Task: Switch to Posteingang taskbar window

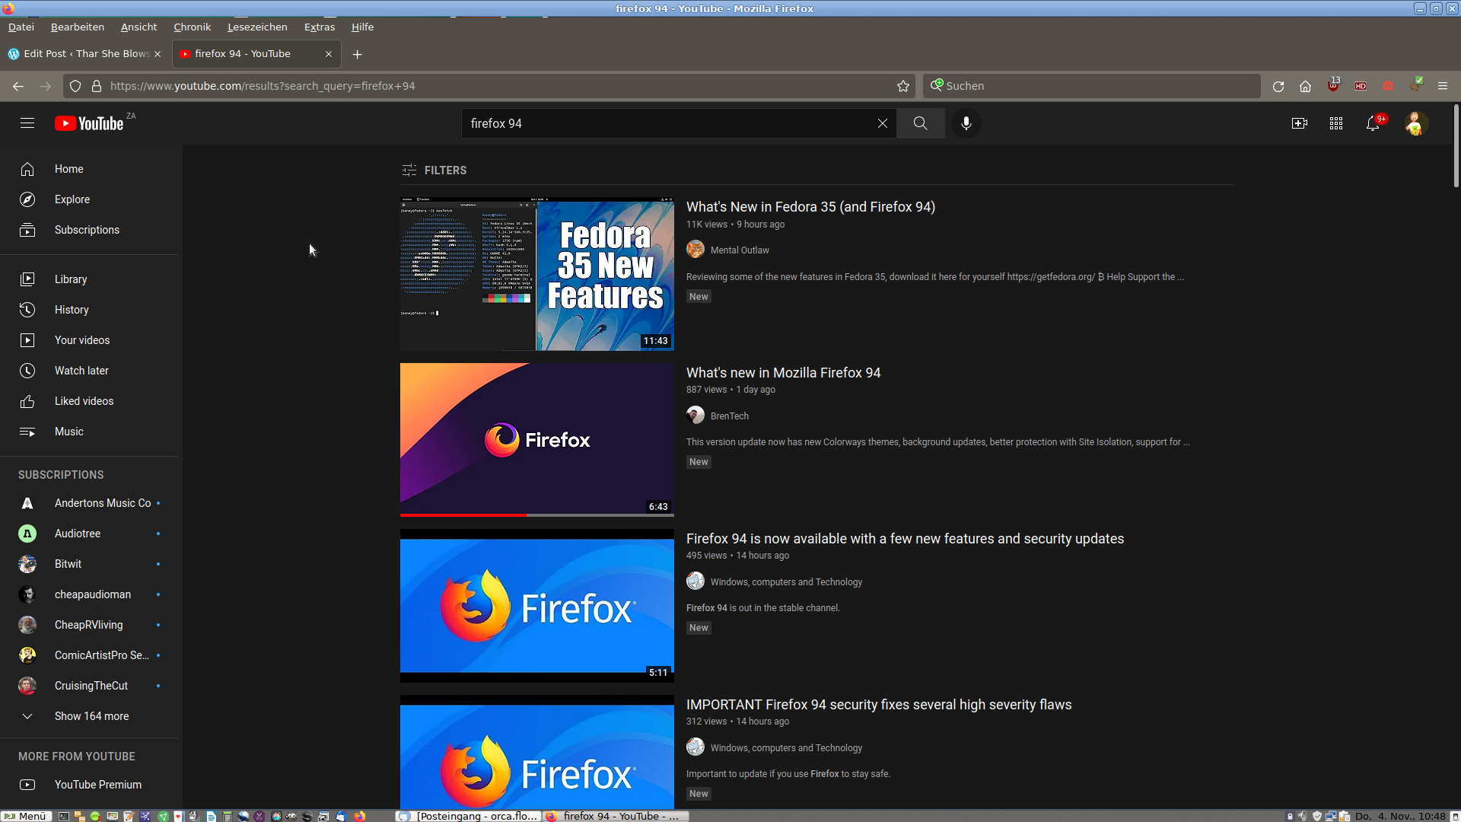Action: click(x=469, y=816)
